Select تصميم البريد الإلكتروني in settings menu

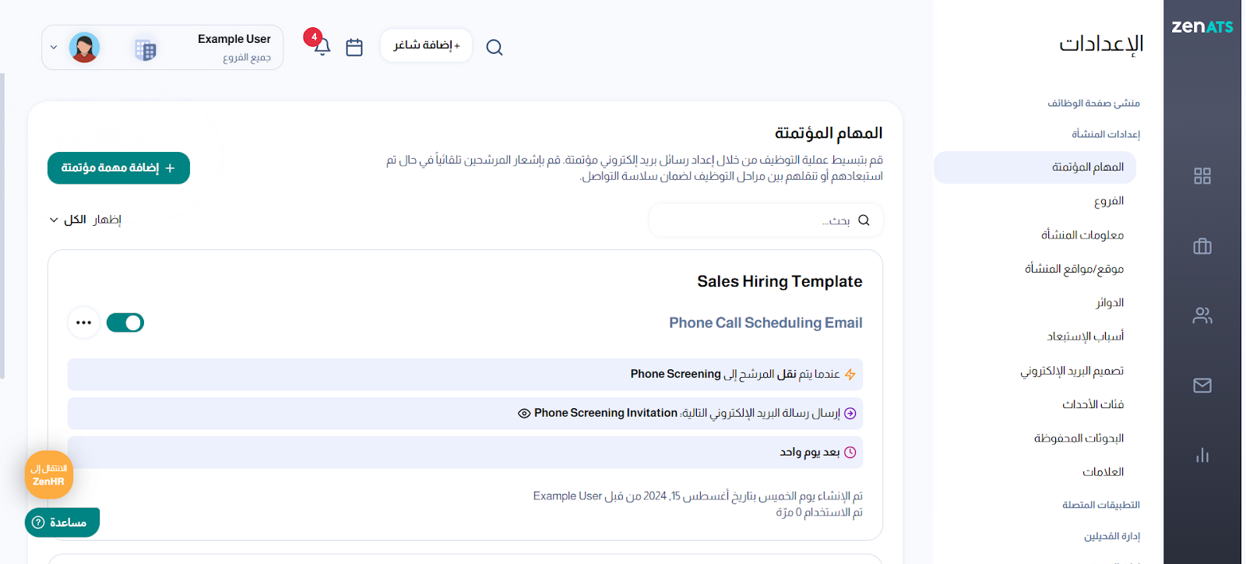1072,371
